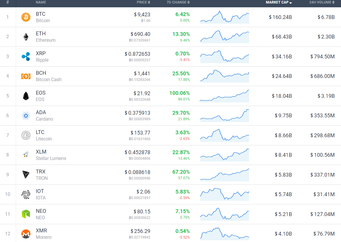Open the Stellar Lumens name link

tap(51, 159)
